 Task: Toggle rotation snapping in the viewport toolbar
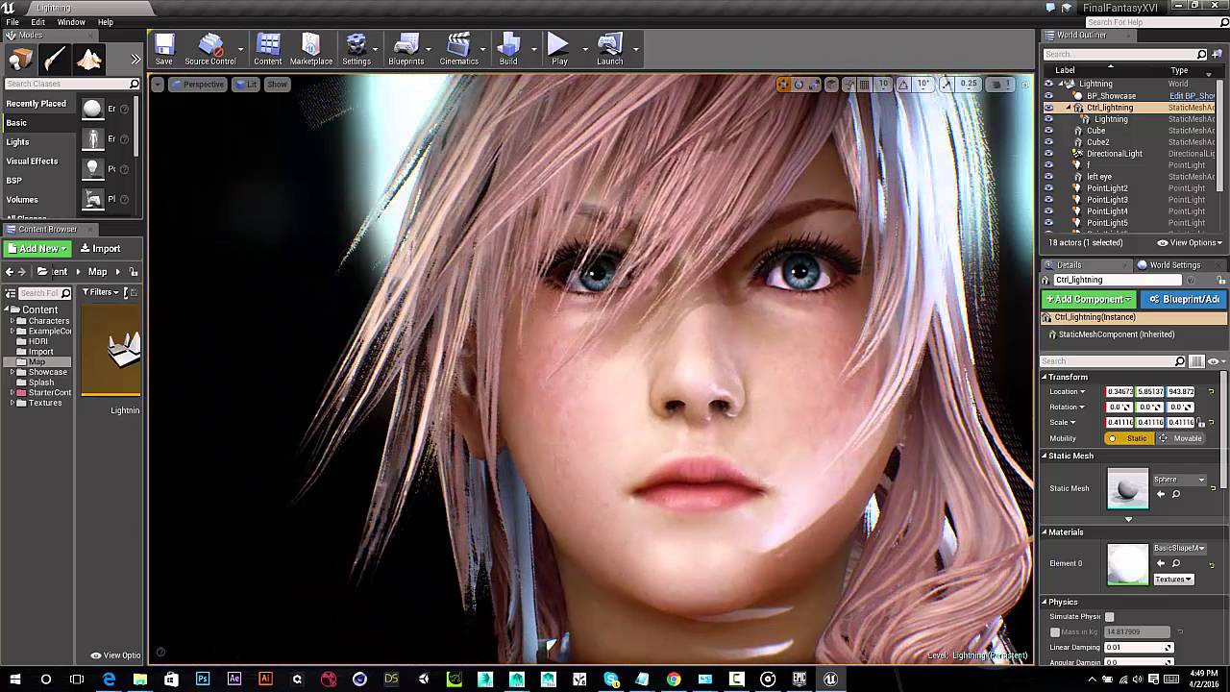coord(903,85)
